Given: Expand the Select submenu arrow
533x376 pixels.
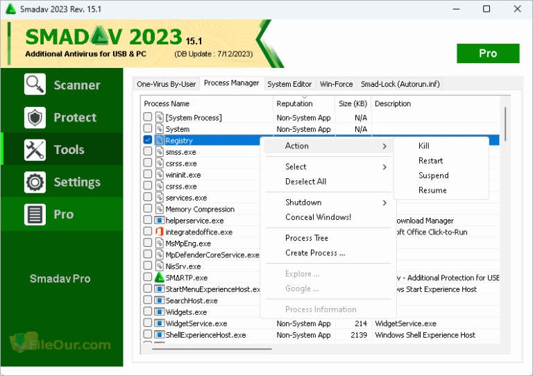Looking at the screenshot, I should 384,167.
